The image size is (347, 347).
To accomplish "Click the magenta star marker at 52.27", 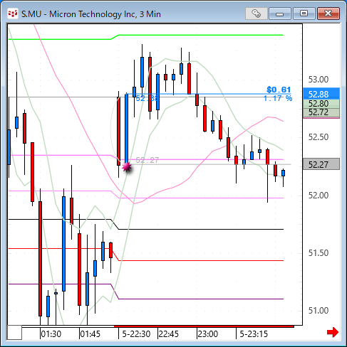I will (x=127, y=167).
